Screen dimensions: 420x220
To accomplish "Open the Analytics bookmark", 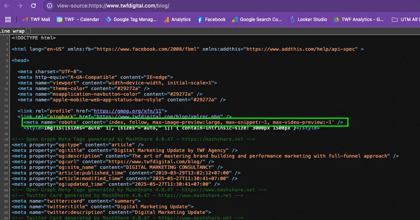I will pos(177,20).
